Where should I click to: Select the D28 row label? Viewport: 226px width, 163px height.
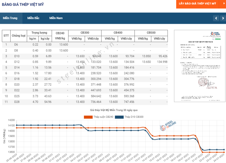click(x=17, y=102)
